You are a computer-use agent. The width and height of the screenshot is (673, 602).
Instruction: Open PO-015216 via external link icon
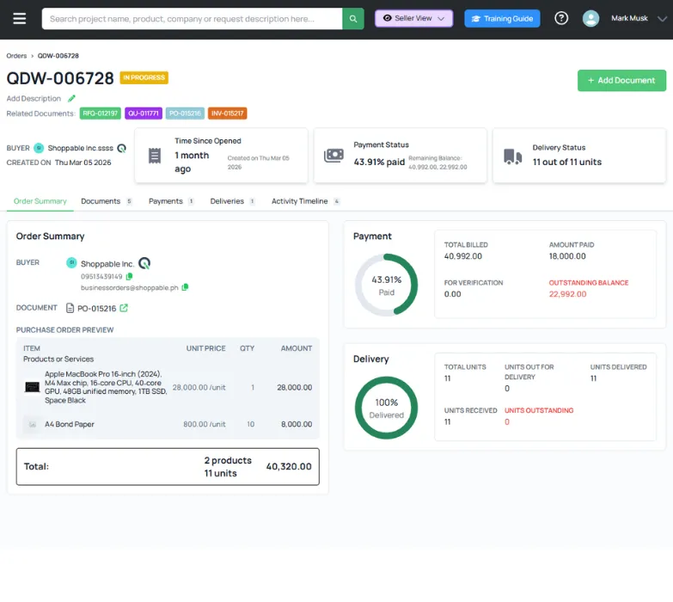coord(124,308)
